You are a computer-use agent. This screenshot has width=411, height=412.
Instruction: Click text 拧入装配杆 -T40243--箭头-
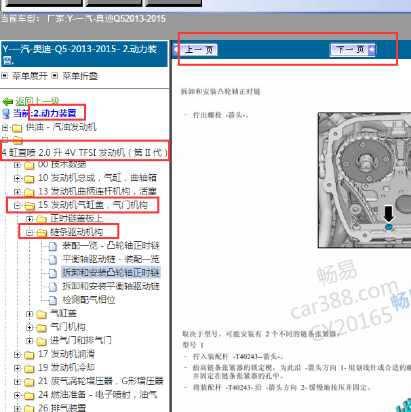pos(237,356)
